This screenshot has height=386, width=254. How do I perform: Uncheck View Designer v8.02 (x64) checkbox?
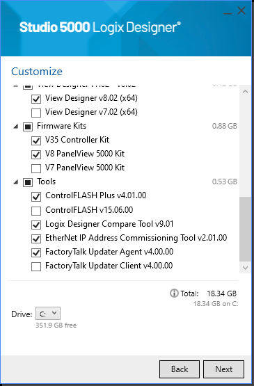(36, 99)
